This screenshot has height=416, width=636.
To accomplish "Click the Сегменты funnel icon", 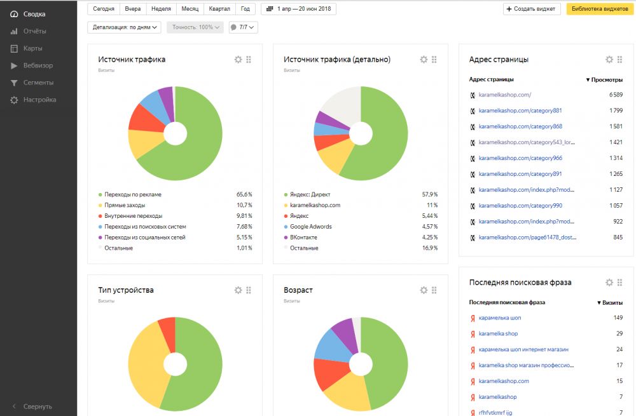I will coord(14,83).
